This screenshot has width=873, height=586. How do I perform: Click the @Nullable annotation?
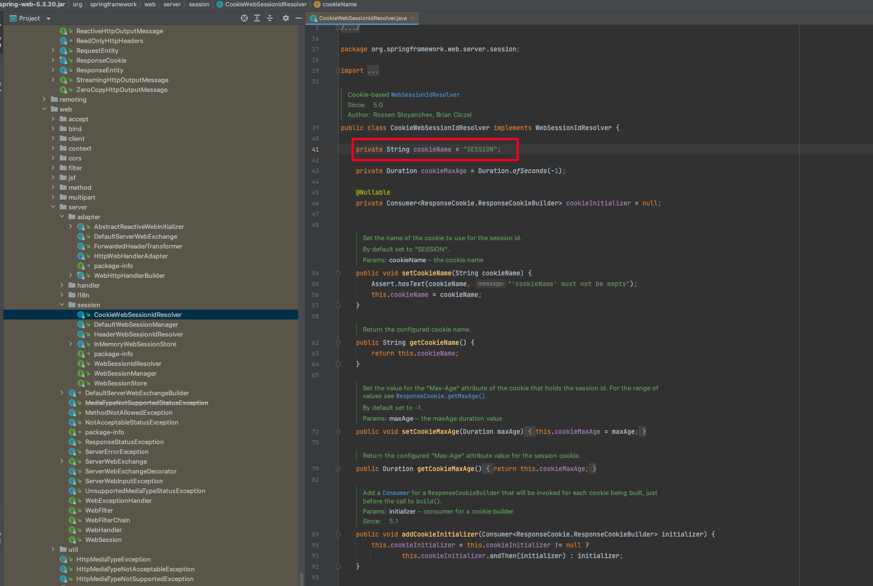(373, 193)
